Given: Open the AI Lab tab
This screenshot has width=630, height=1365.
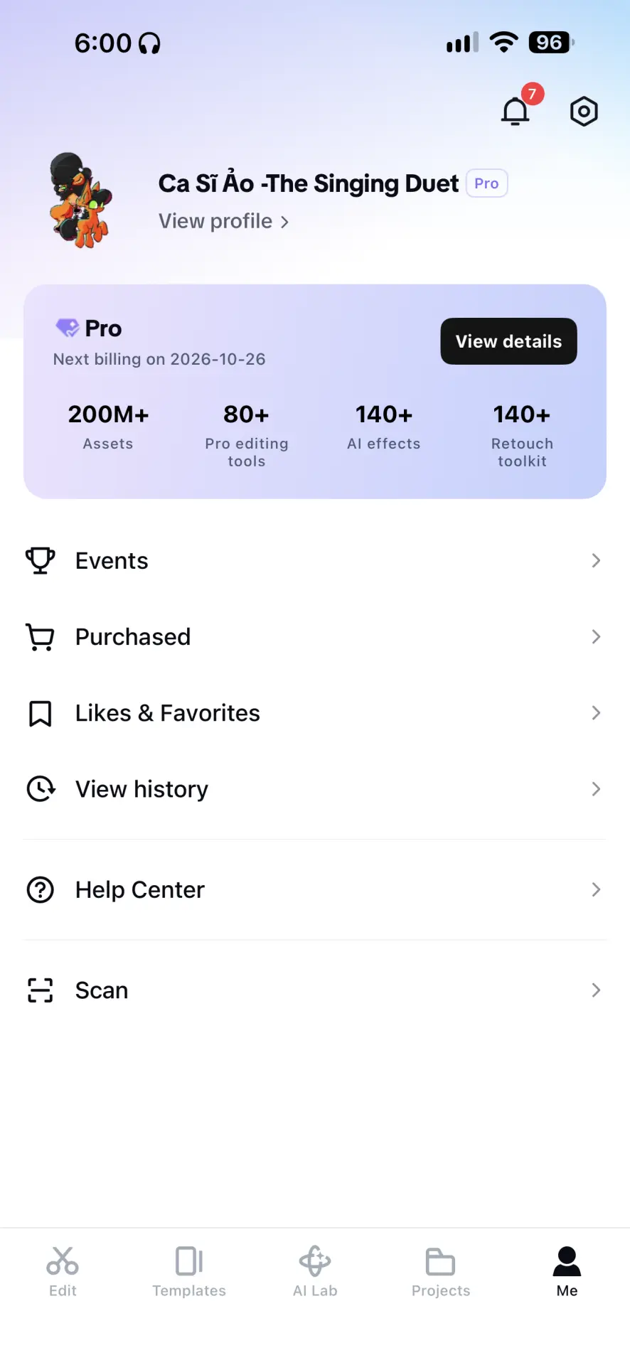Looking at the screenshot, I should click(315, 1272).
